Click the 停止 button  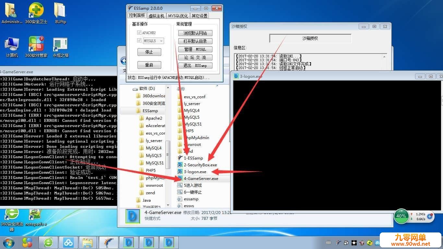pos(149,52)
